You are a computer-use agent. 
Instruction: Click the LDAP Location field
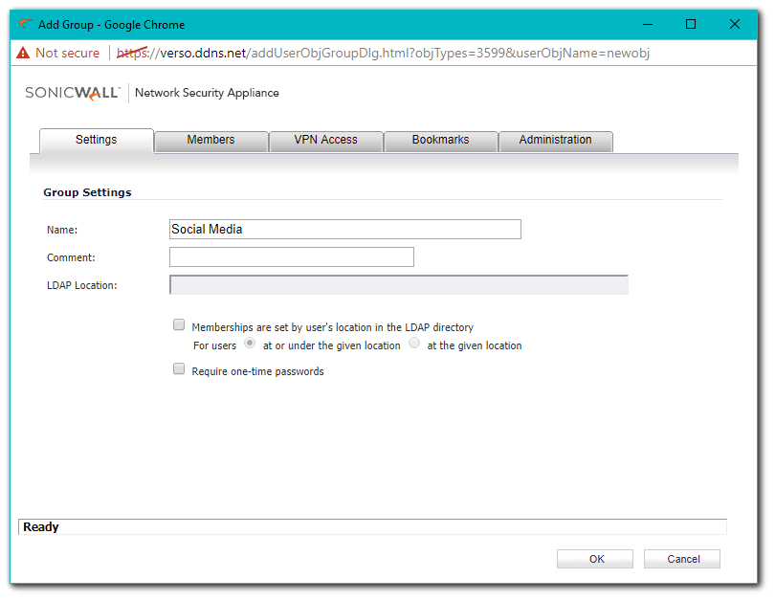(398, 284)
